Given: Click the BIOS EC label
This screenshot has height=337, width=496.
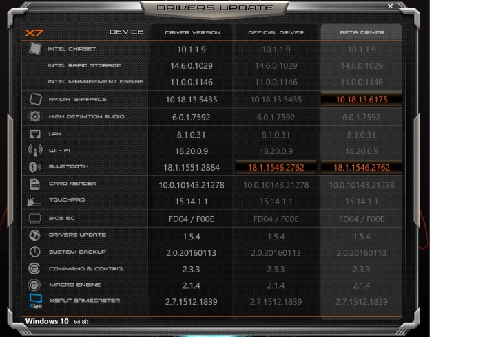Looking at the screenshot, I should (x=62, y=218).
